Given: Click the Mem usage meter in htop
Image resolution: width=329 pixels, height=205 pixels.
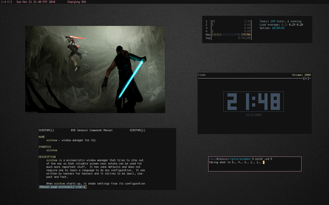Looking at the screenshot, I should click(229, 35).
